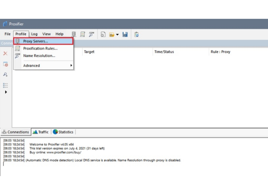Click the red X icon in sidebar
This screenshot has width=268, height=188.
click(5, 53)
